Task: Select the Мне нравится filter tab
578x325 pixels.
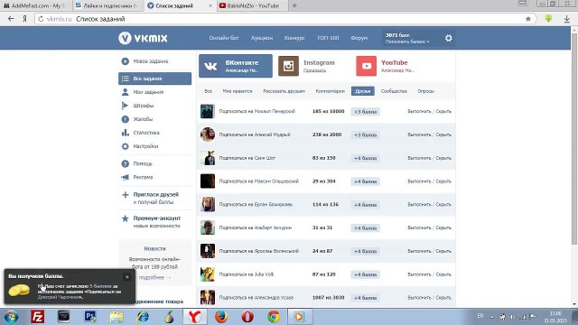Action: (238, 91)
